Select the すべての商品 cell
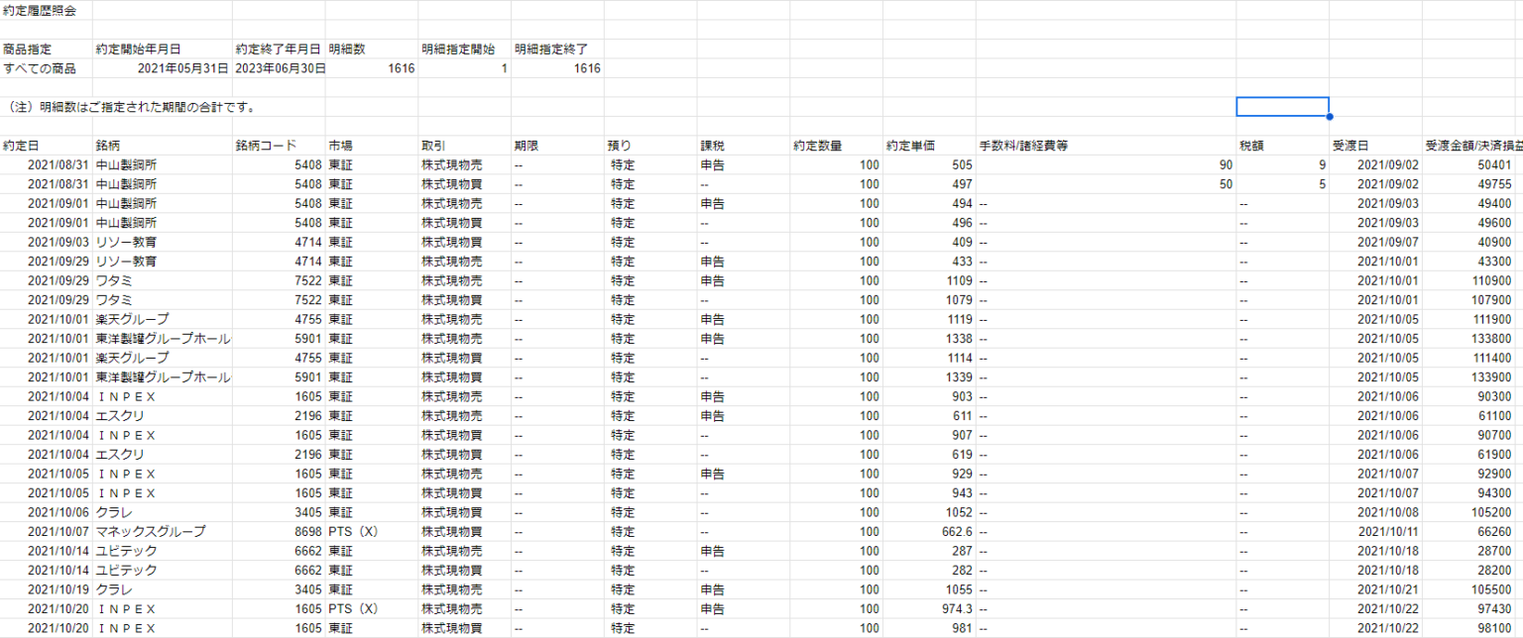This screenshot has width=1523, height=638. (46, 68)
